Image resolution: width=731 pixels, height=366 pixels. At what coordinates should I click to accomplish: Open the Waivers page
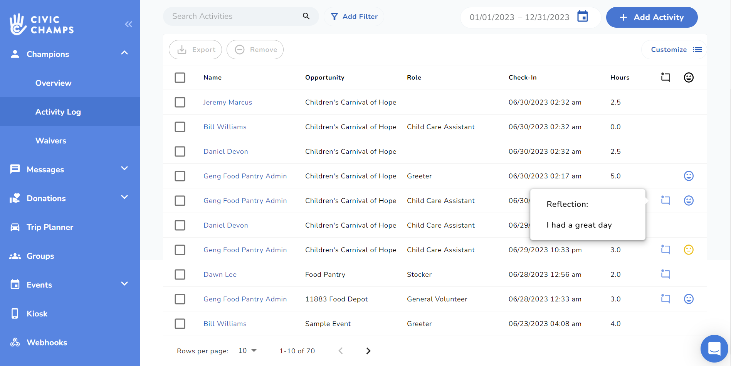(51, 141)
